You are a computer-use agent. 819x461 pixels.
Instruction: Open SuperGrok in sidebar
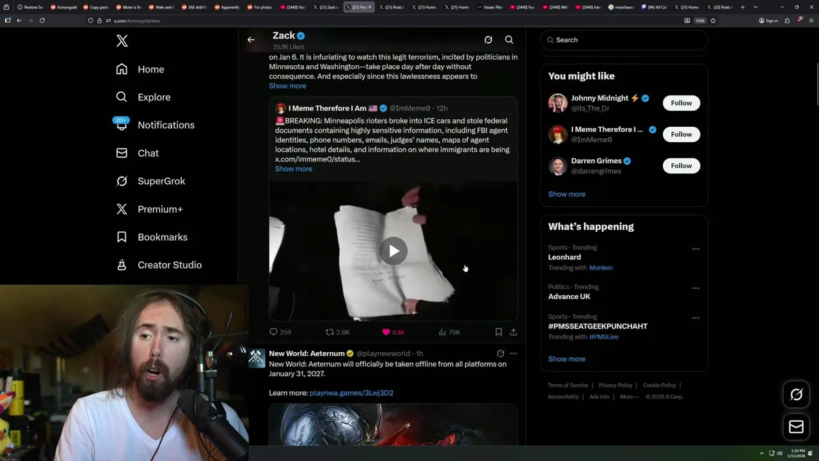(x=150, y=181)
